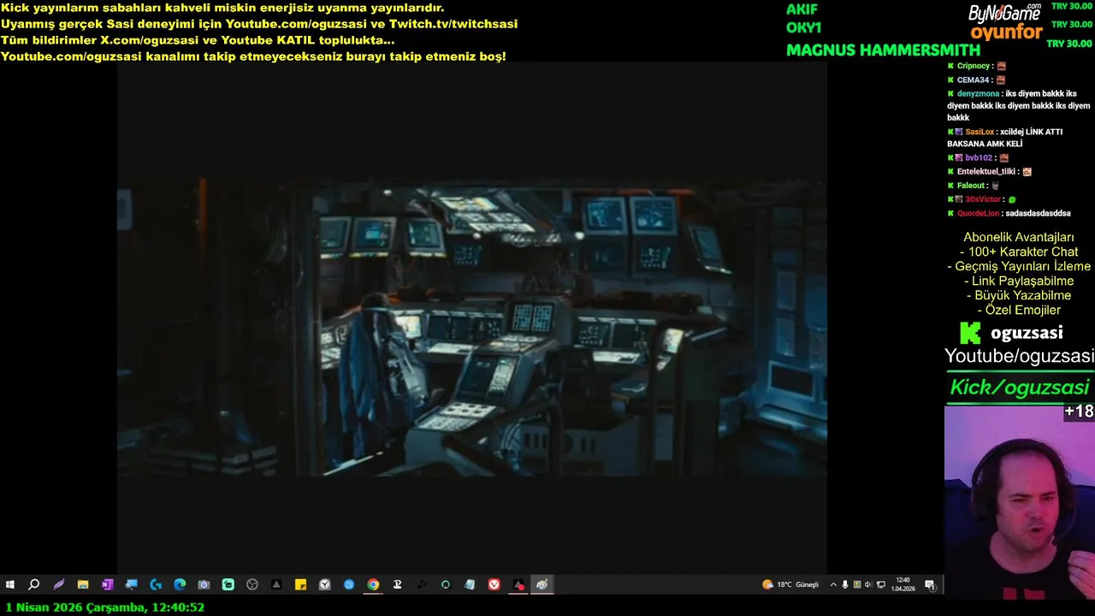Open the black triangle taskbar app

click(276, 584)
